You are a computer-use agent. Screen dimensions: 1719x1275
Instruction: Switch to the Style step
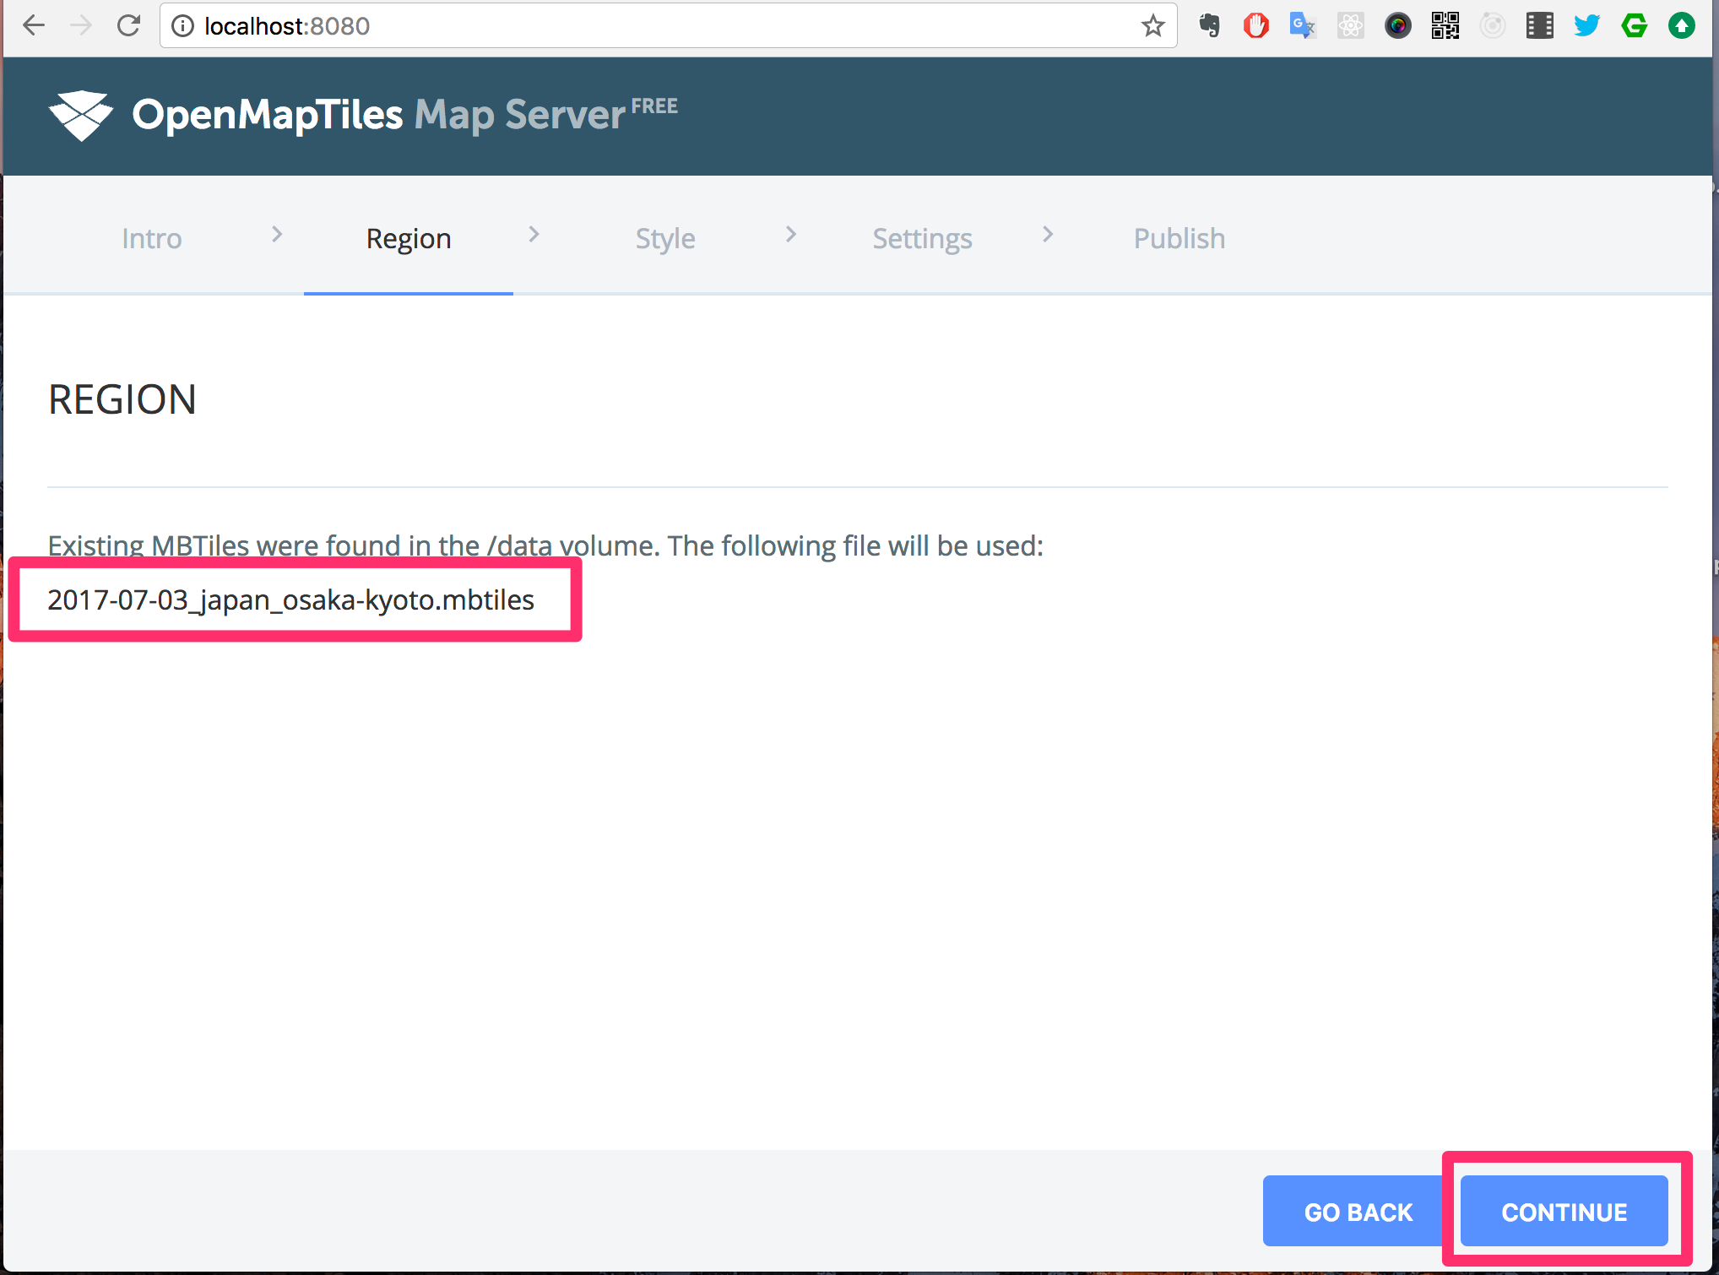665,238
